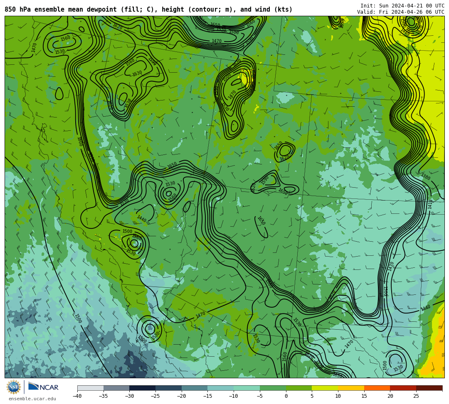Image resolution: width=449 pixels, height=404 pixels.
Task: Click the -30 to -25 dark navy colorbar swatch
Action: (x=143, y=388)
